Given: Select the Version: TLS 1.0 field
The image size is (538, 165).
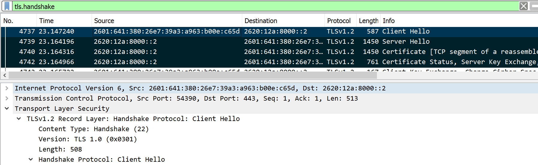Looking at the screenshot, I should [x=87, y=139].
